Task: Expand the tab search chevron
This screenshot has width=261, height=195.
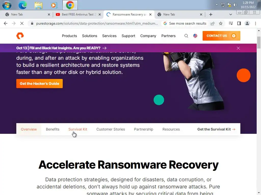Action: tap(230, 14)
